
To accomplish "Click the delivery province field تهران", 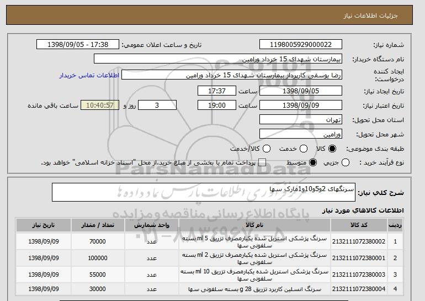I will click(x=301, y=120).
